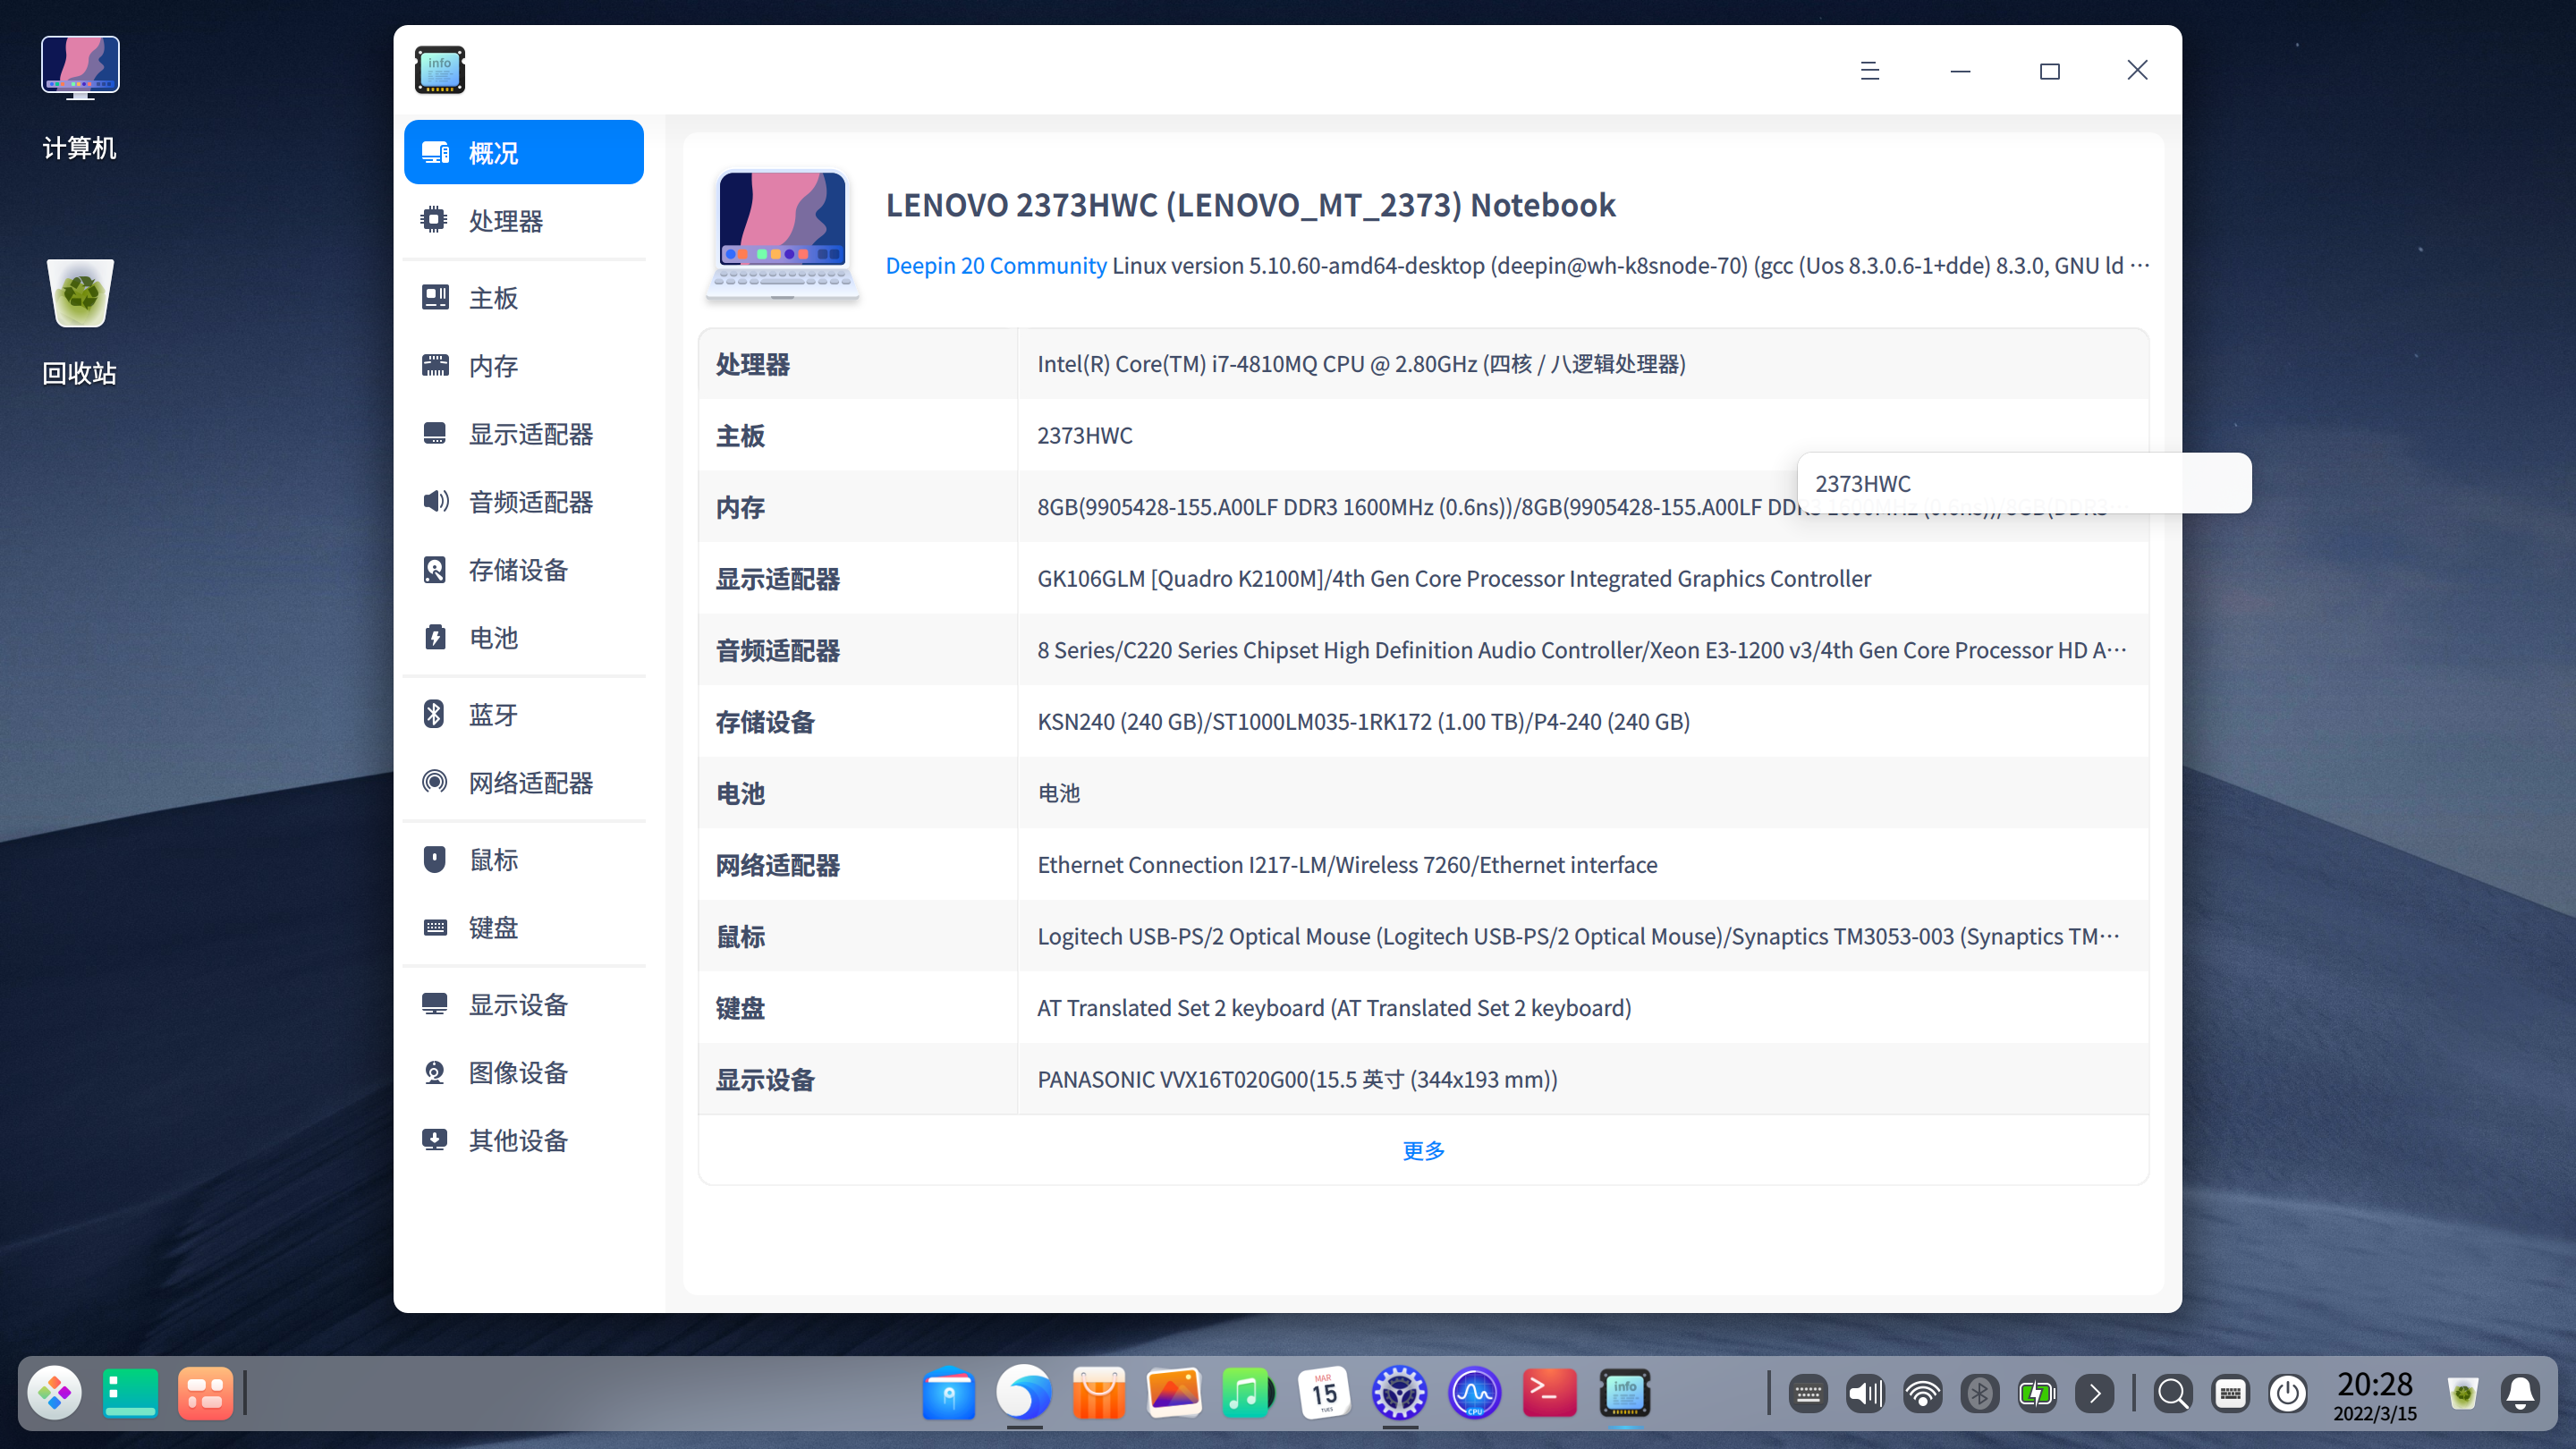Open the volume control tray icon
Screen dimensions: 2576x1449
[x=1864, y=1392]
